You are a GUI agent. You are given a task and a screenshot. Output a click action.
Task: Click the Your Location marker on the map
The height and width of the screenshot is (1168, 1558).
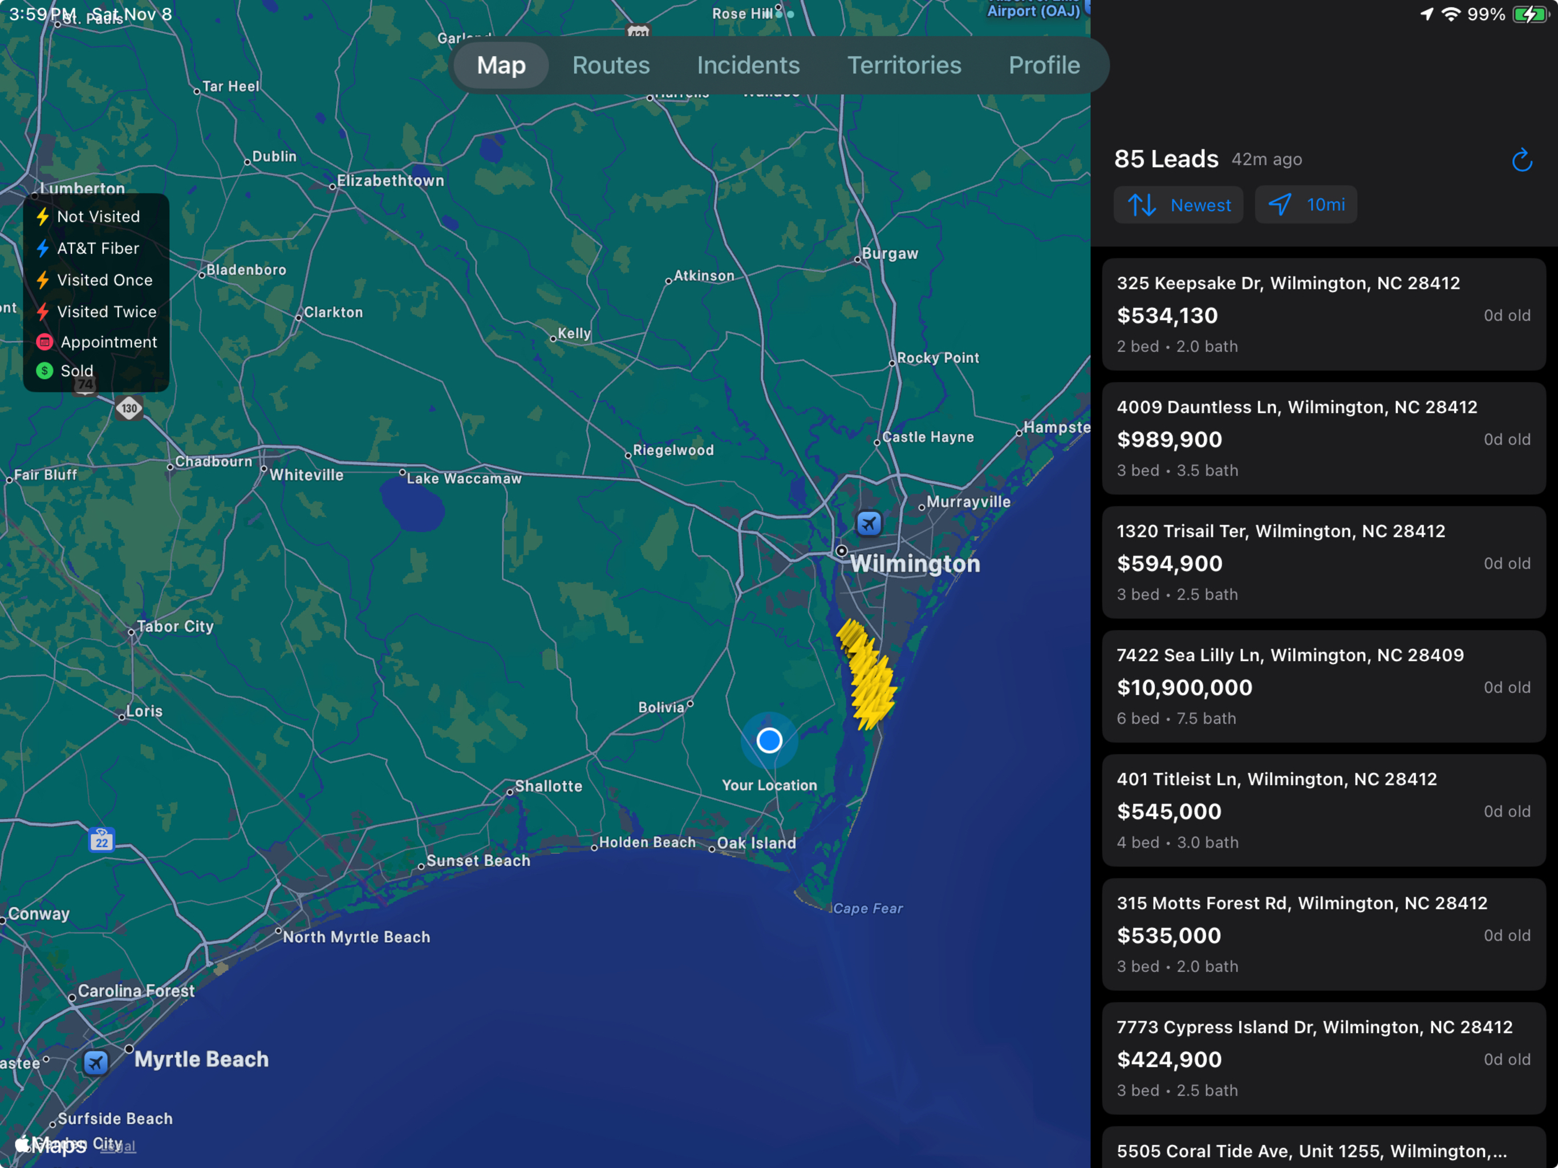point(769,740)
